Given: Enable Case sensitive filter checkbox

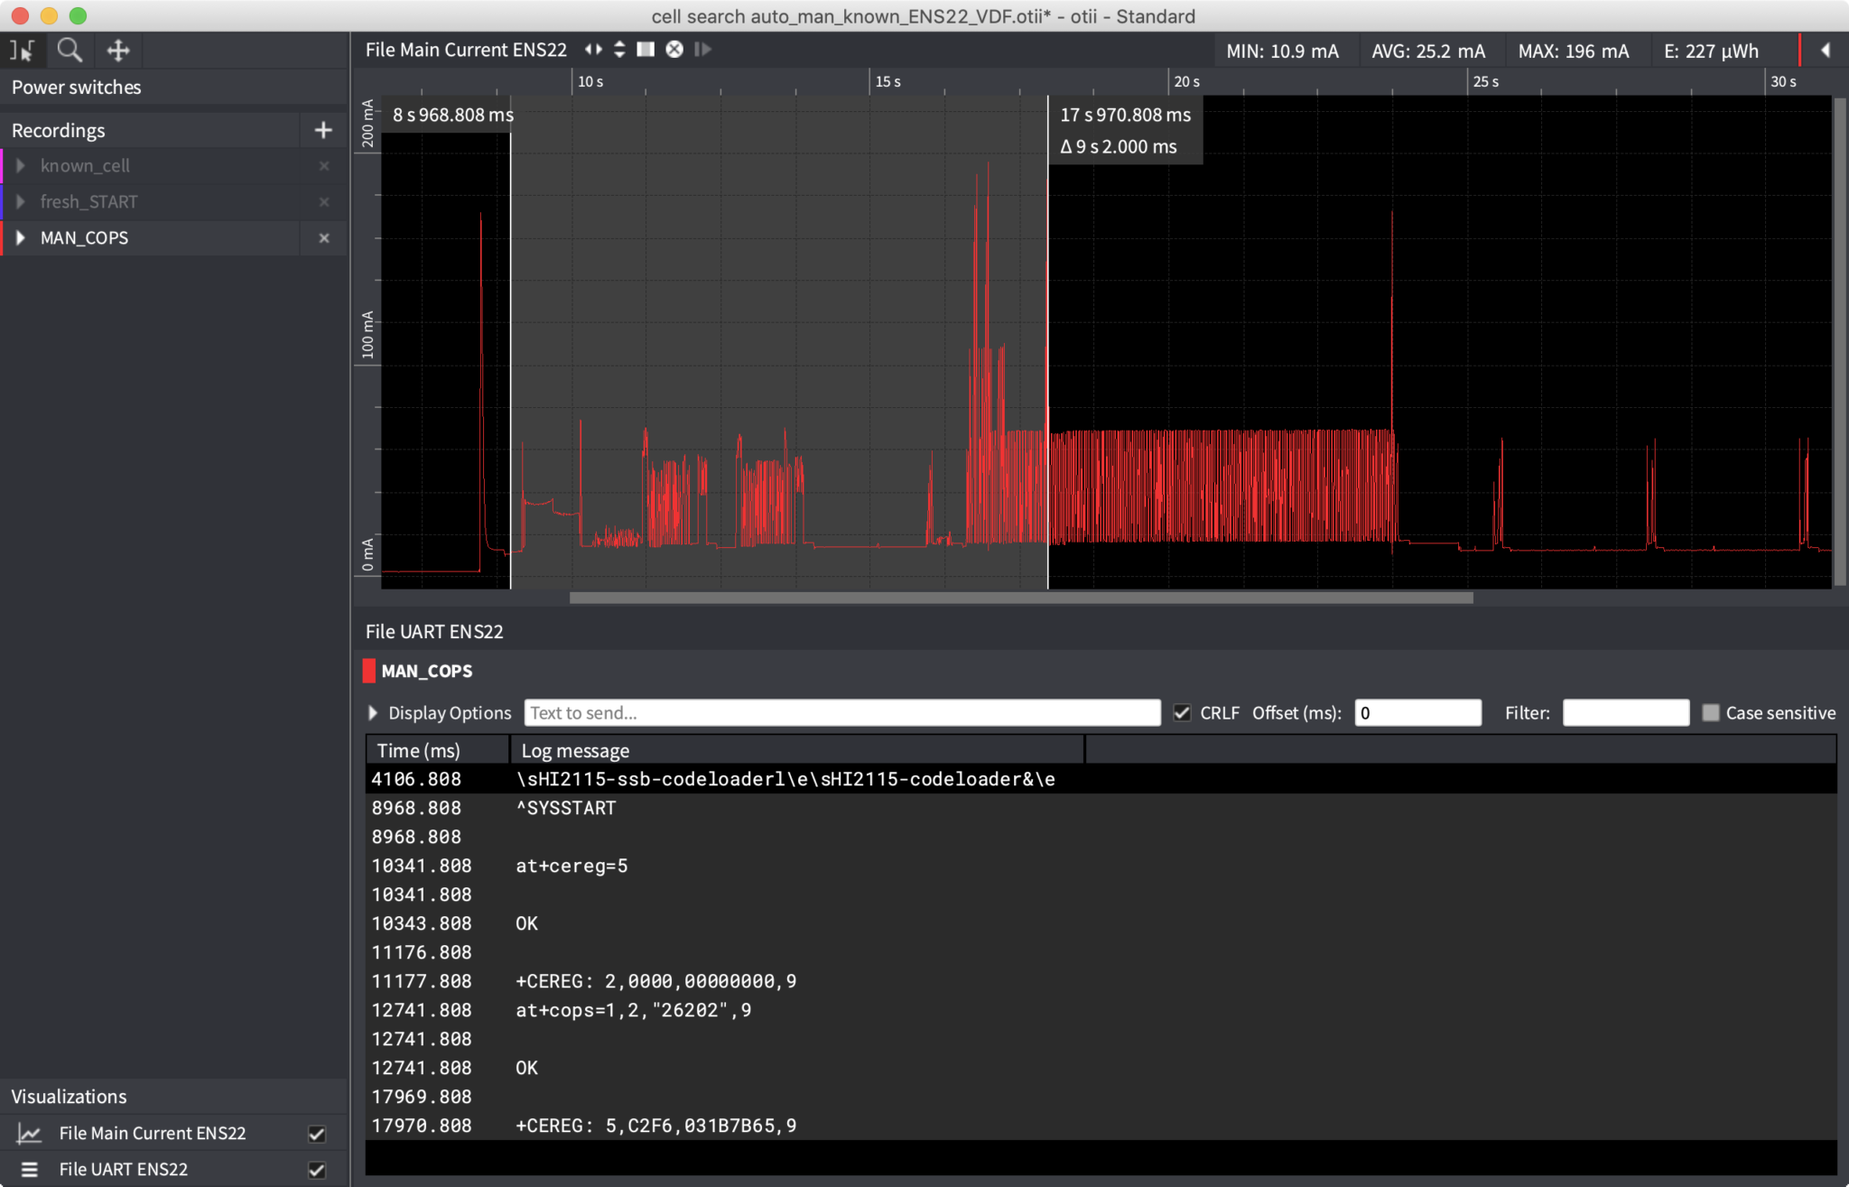Looking at the screenshot, I should [x=1711, y=712].
